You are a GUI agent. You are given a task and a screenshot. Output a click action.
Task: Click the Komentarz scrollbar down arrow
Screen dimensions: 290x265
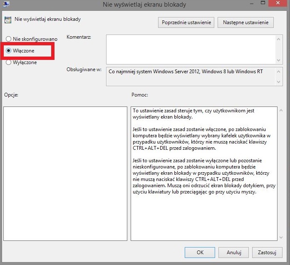click(x=278, y=60)
